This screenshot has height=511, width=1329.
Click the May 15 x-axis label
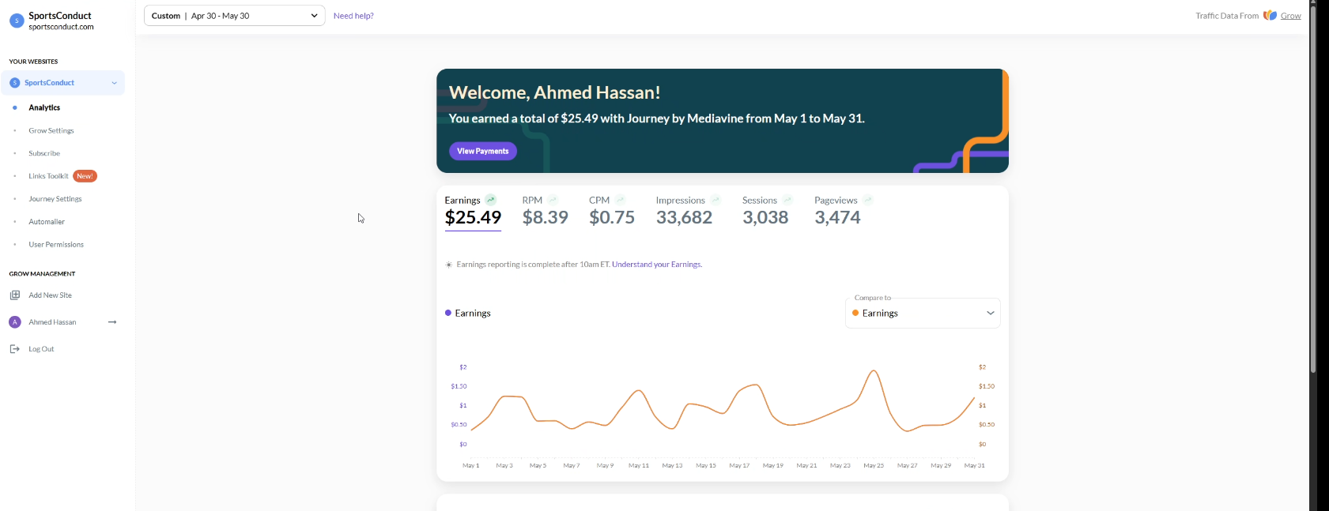(706, 466)
